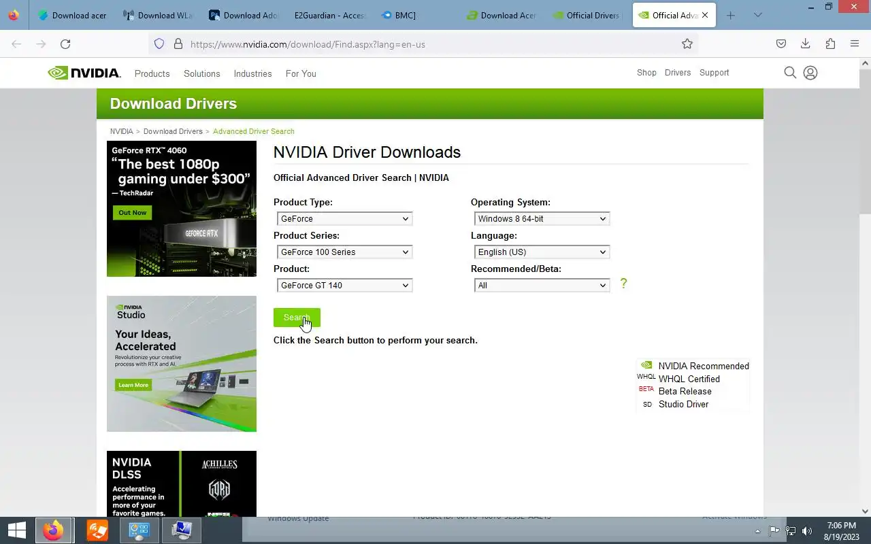Open the site search magnifier icon
The width and height of the screenshot is (871, 544).
[x=790, y=73]
